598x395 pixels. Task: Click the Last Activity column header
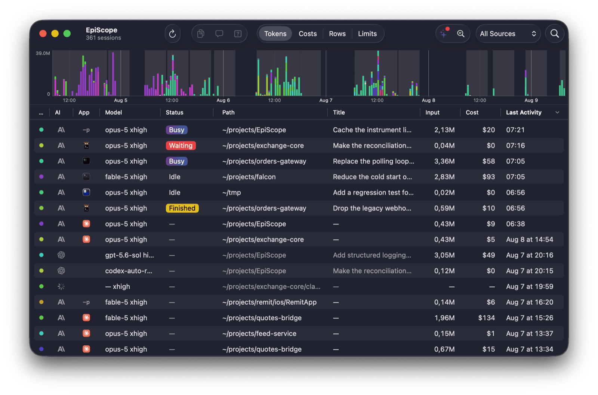pyautogui.click(x=524, y=113)
